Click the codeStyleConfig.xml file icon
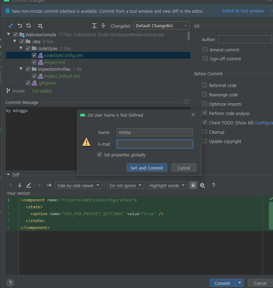Screen dimensions: 273x288 point(40,56)
